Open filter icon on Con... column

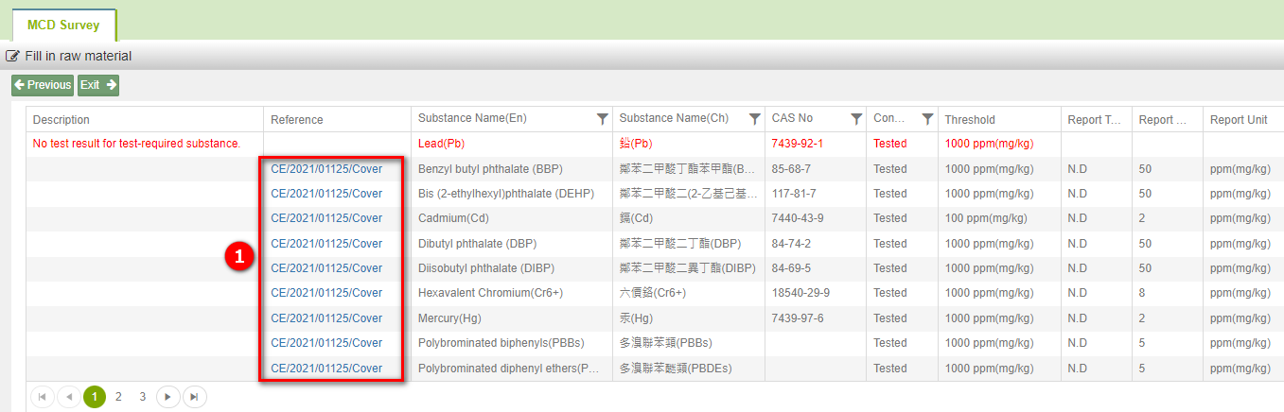click(927, 119)
